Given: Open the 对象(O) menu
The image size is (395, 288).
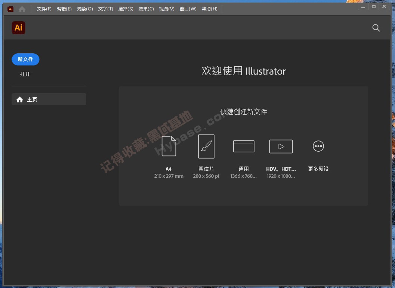Looking at the screenshot, I should [85, 9].
